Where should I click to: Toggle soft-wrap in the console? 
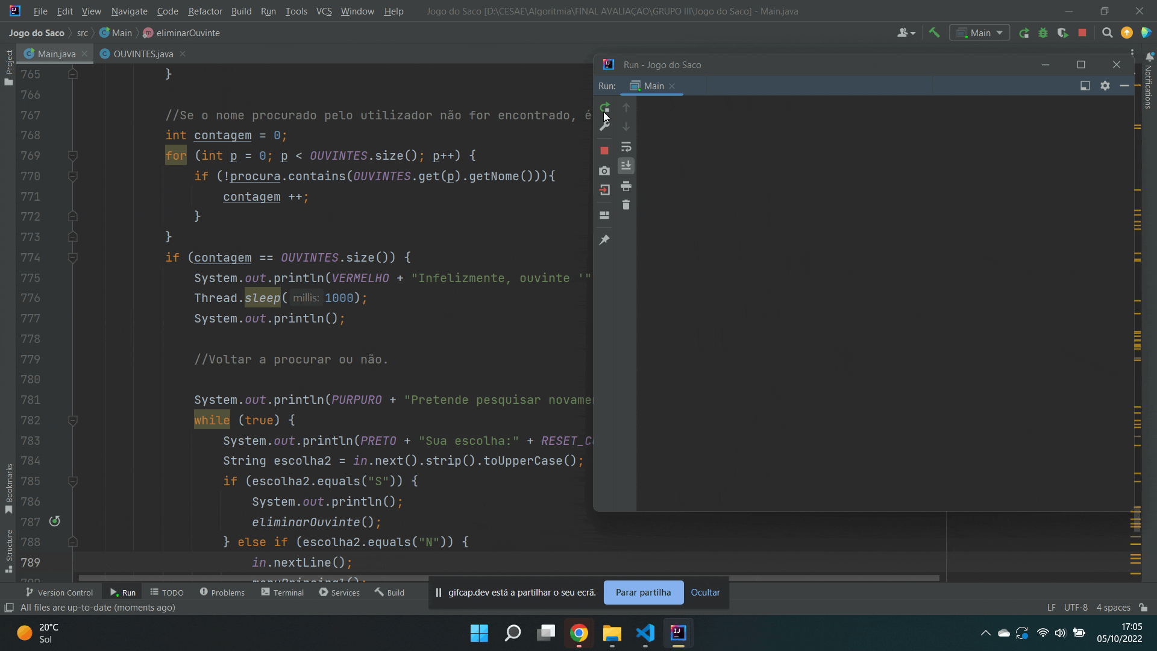pos(626,147)
